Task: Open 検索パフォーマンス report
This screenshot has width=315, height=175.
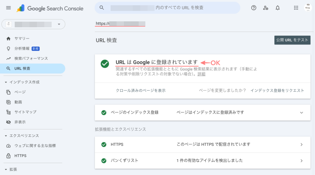Action: 31,58
